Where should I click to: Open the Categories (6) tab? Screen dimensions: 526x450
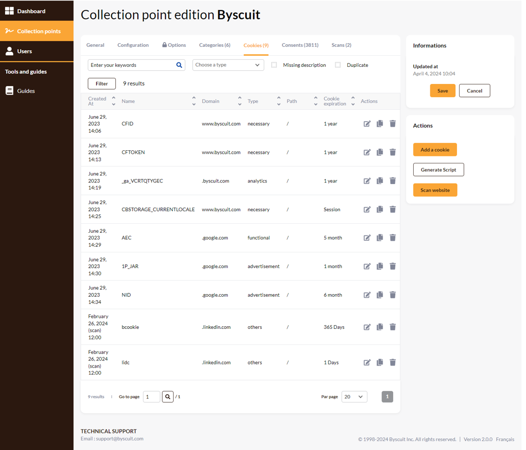click(x=215, y=45)
